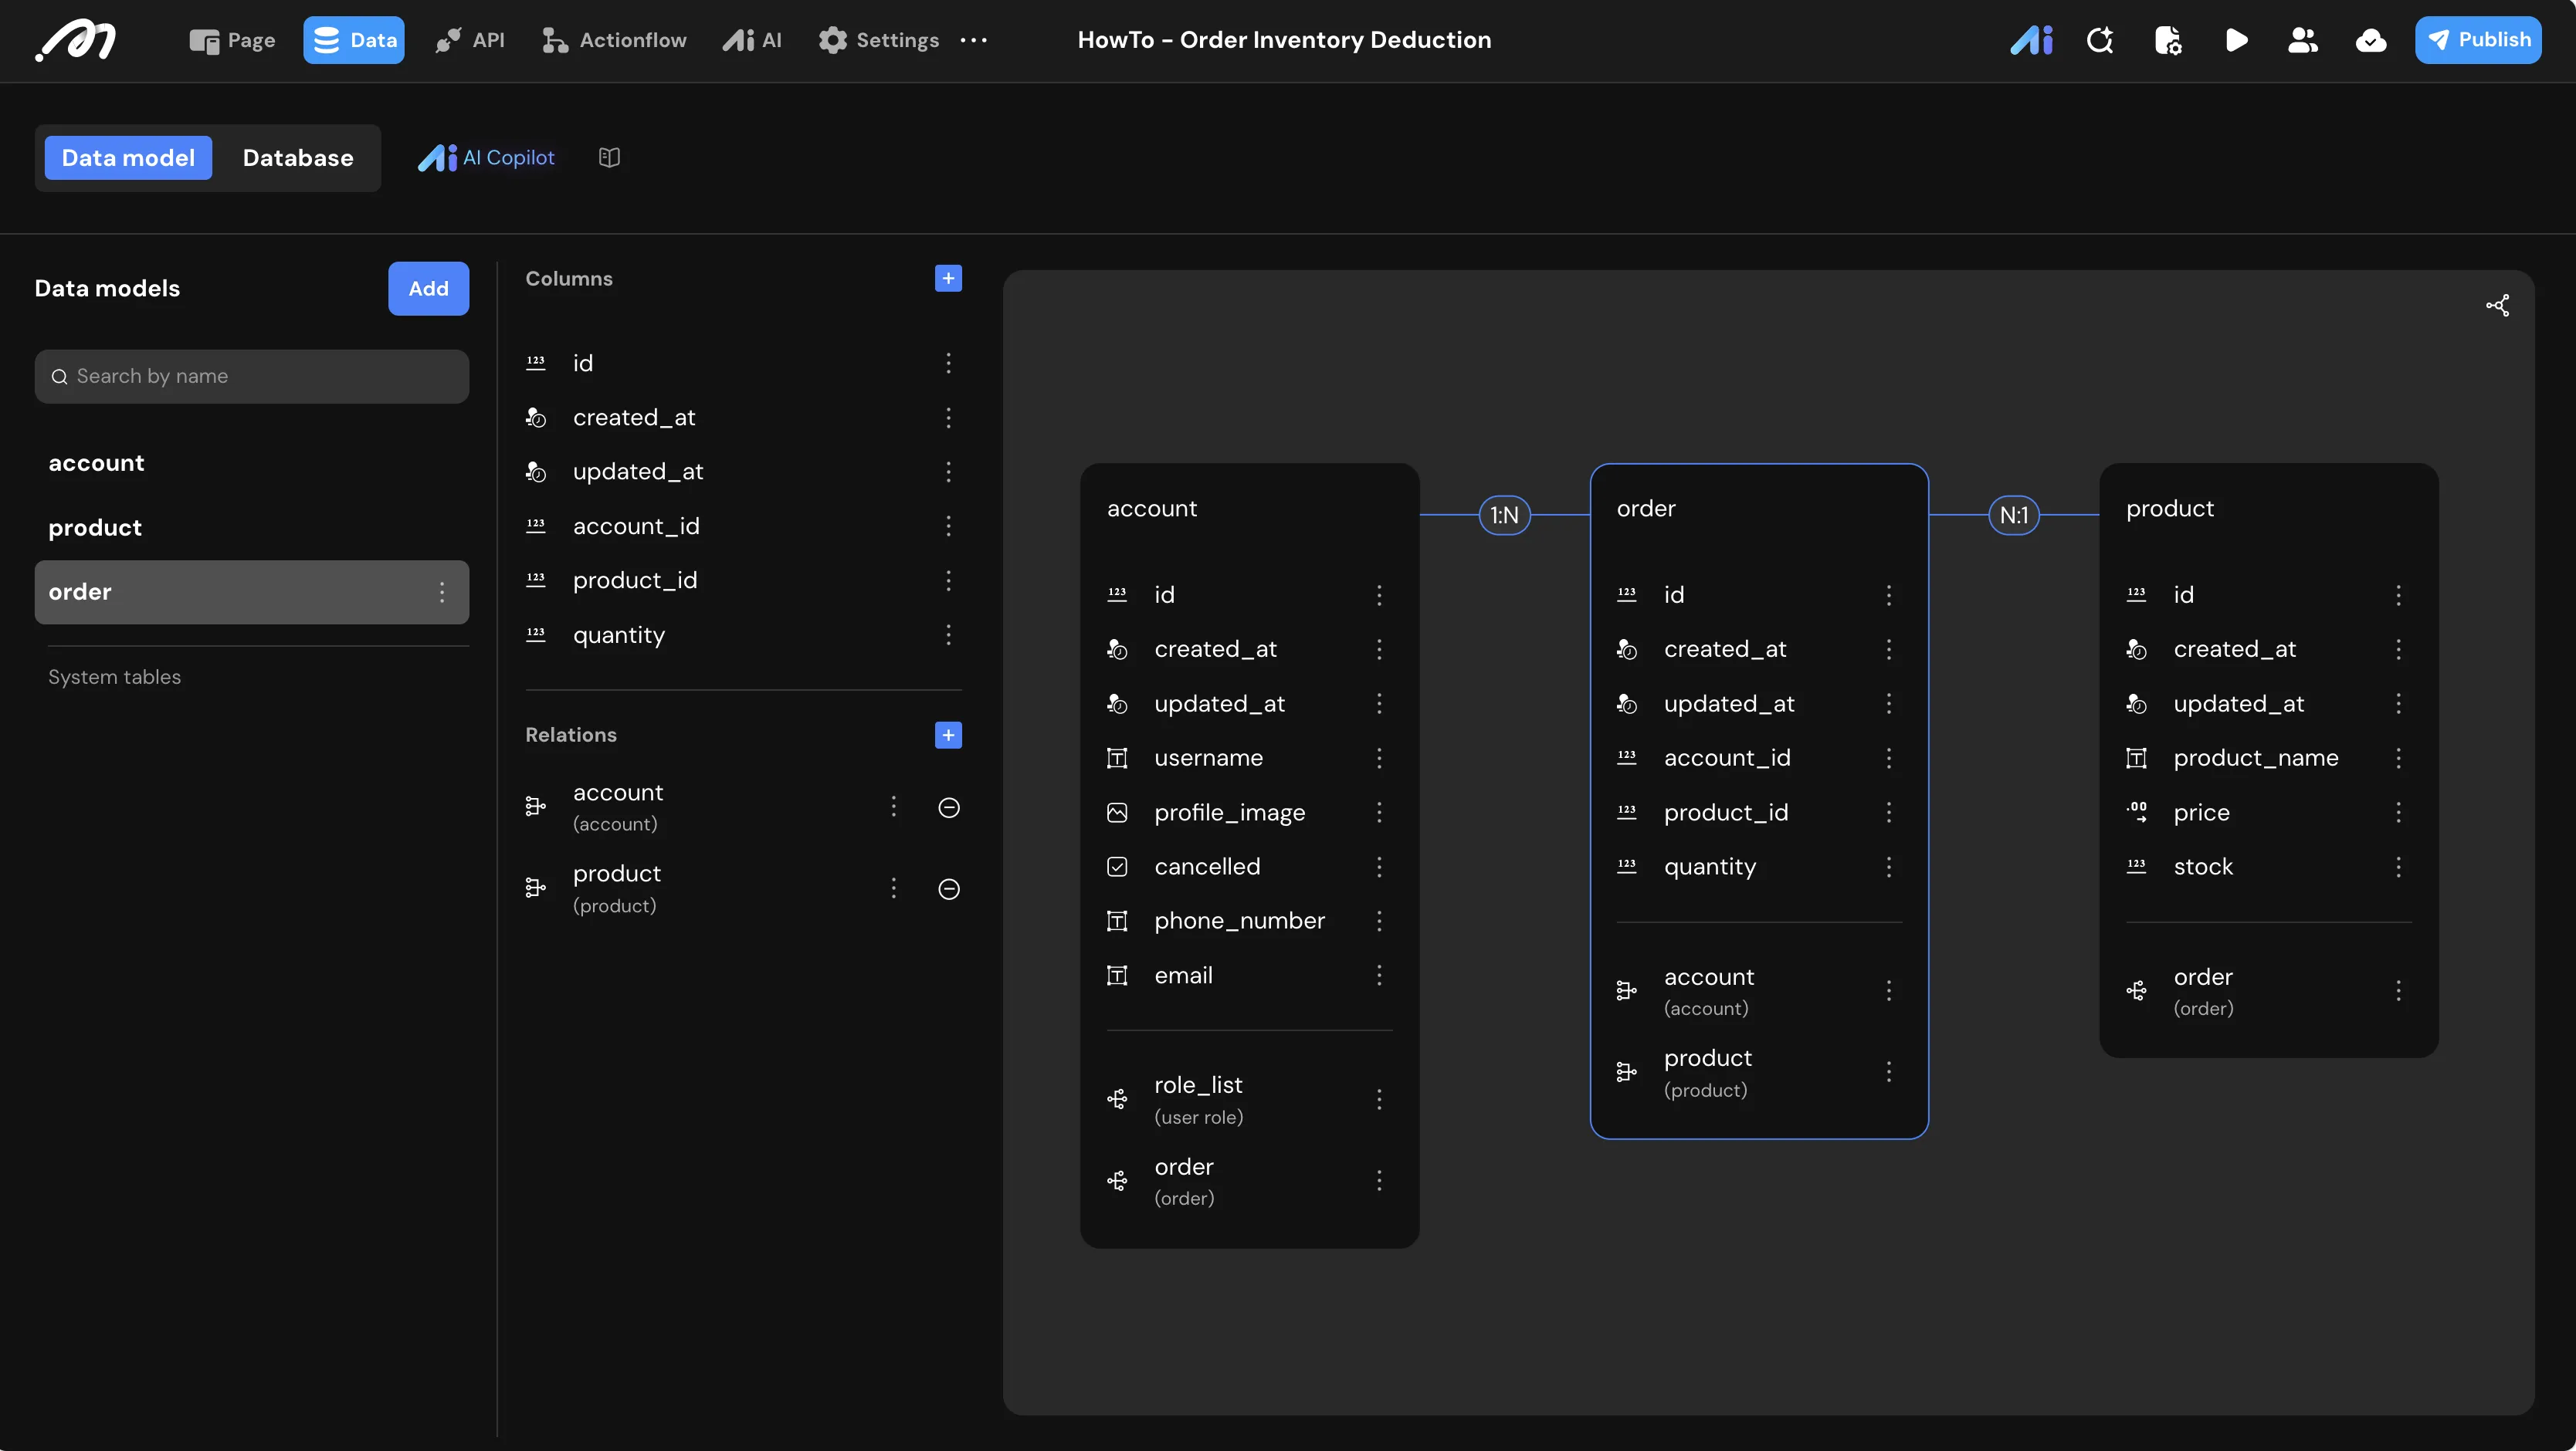Viewport: 2576px width, 1451px height.
Task: Click the play preview icon
Action: [x=2237, y=40]
